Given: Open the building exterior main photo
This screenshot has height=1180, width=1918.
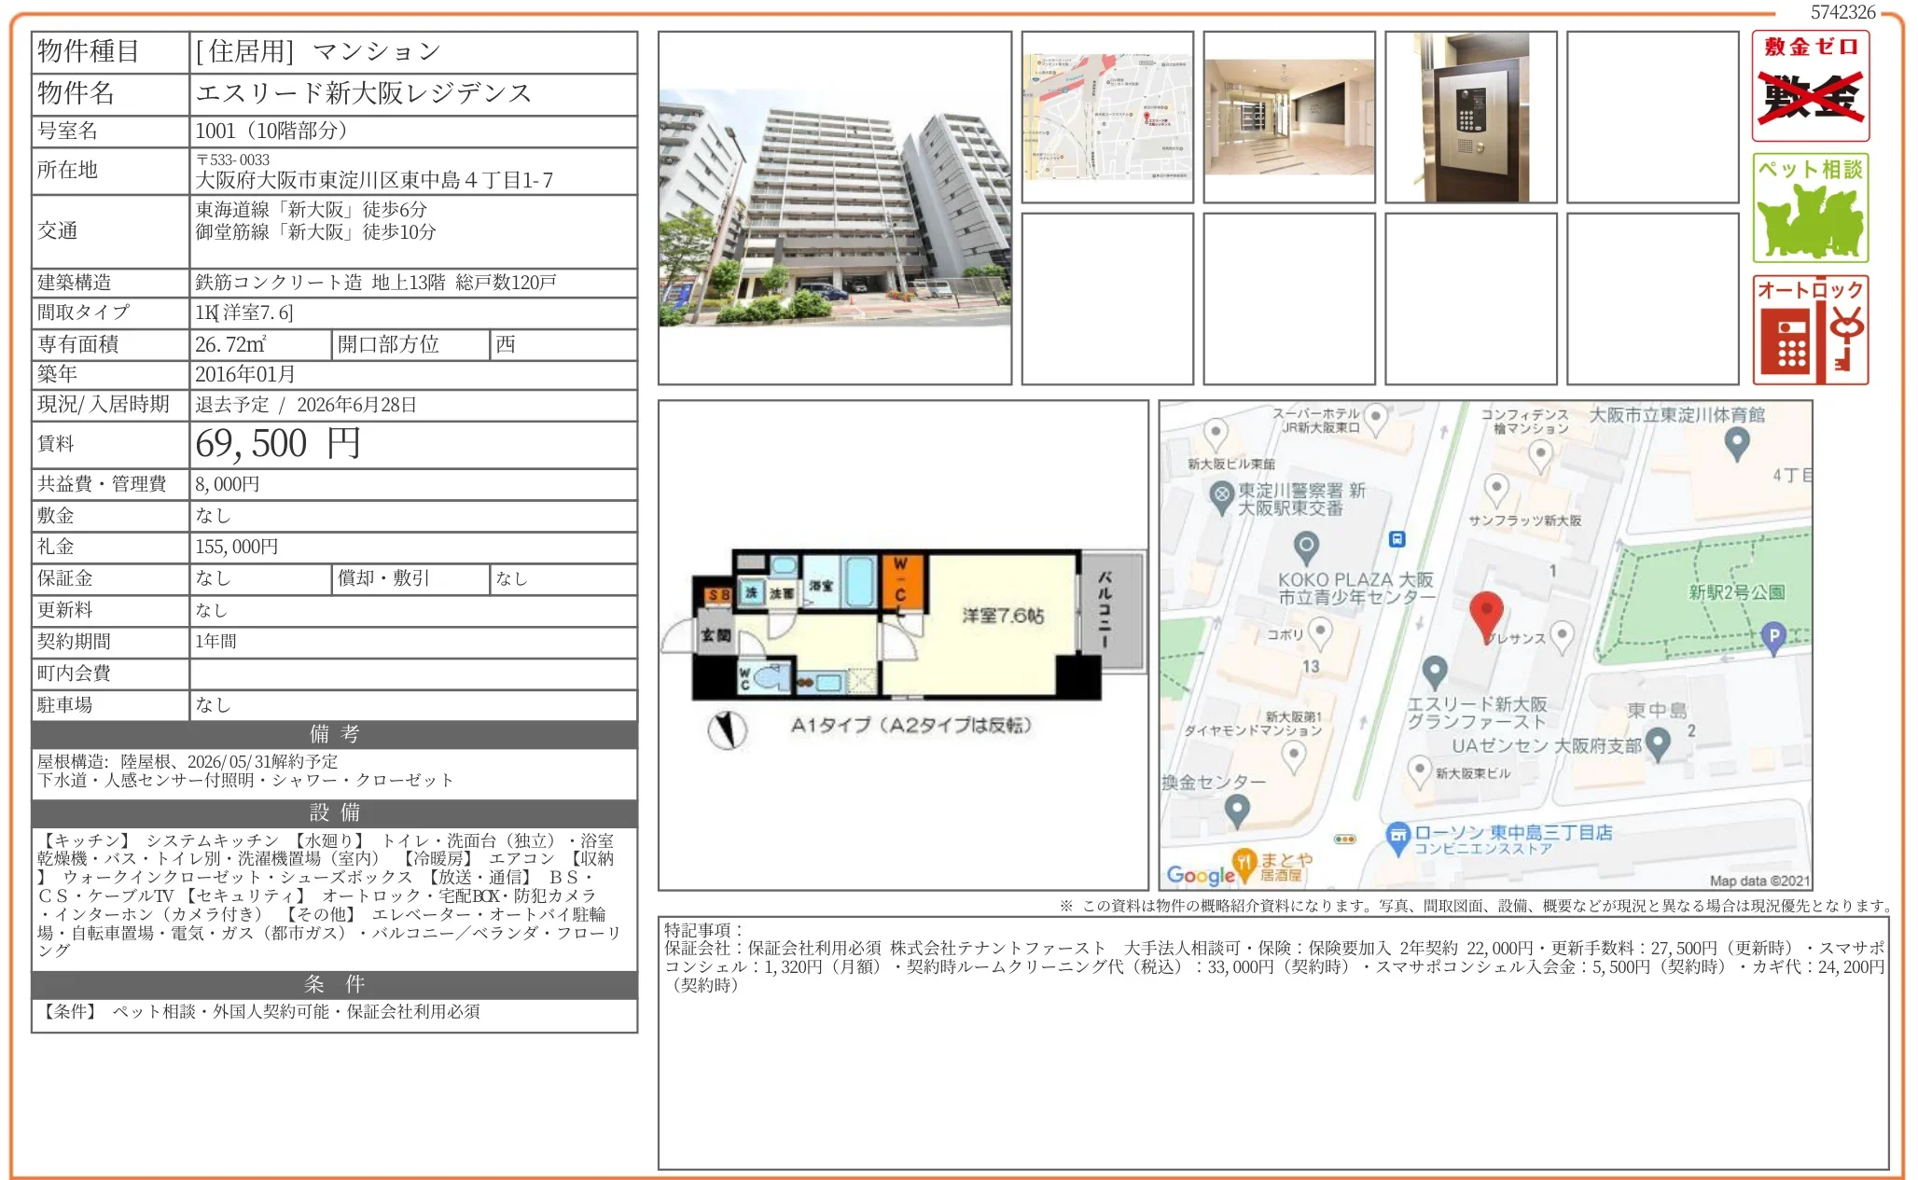Looking at the screenshot, I should point(834,208).
